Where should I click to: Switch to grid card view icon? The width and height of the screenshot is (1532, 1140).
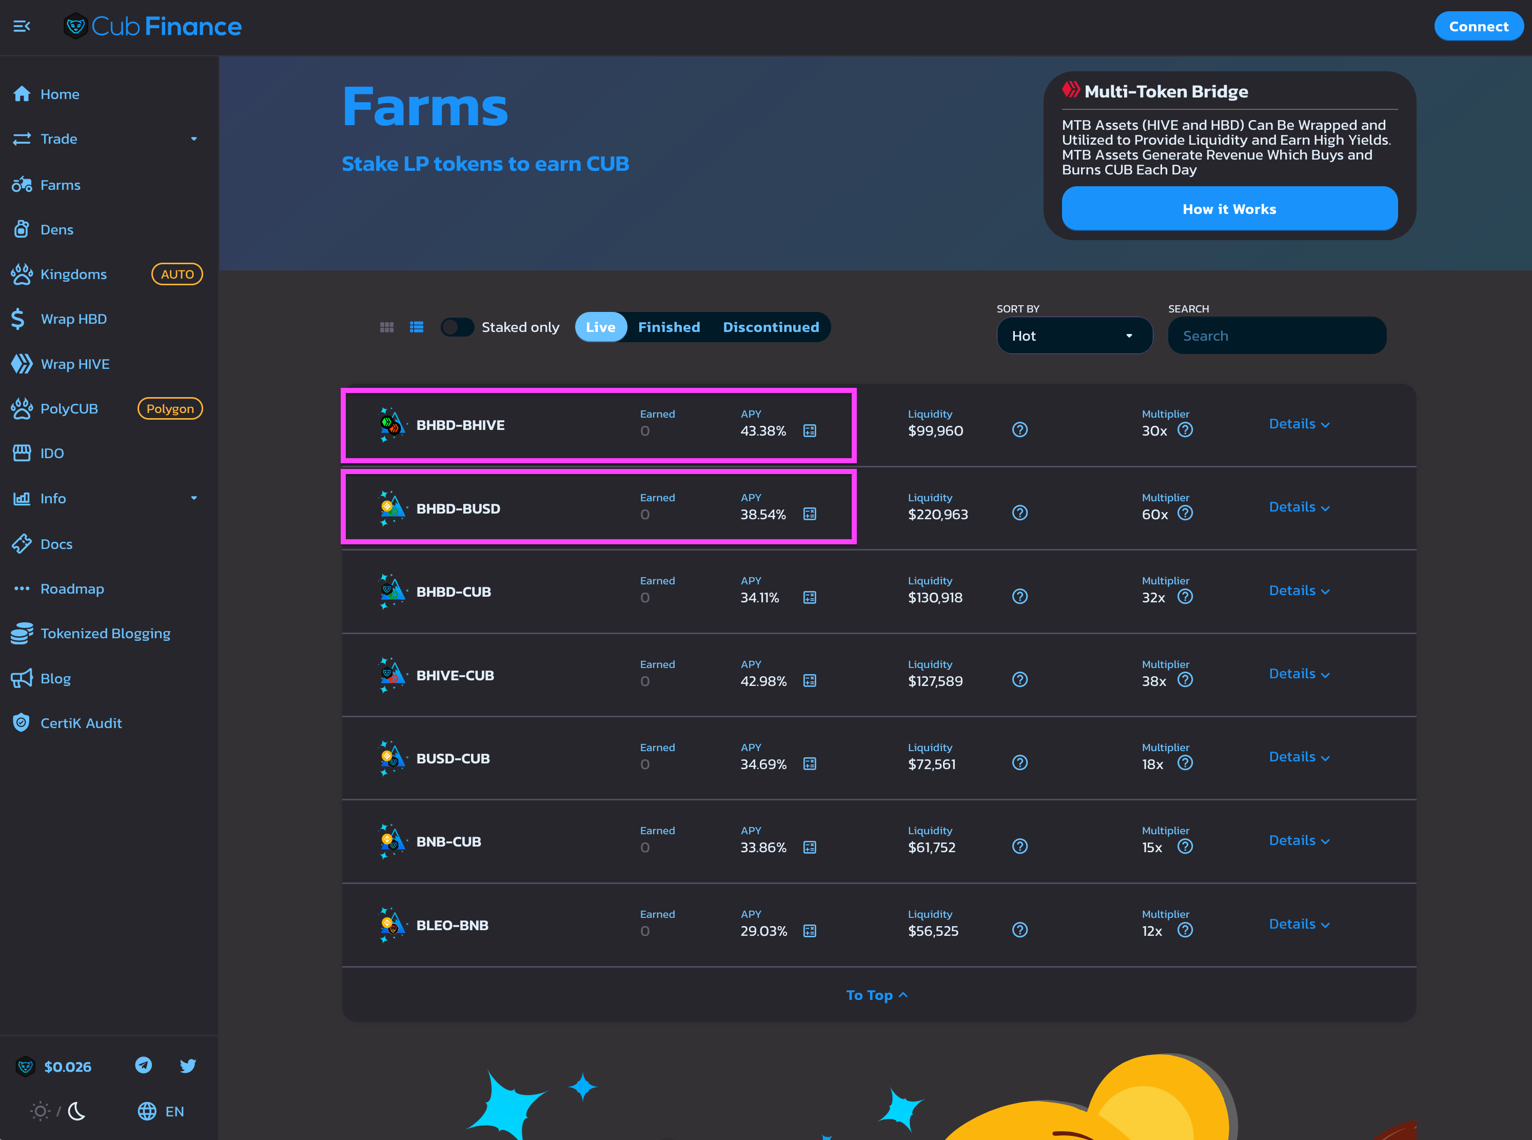[386, 327]
